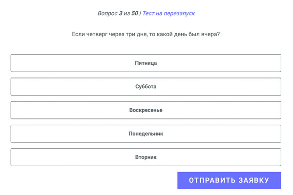Click the middle answer box of five
The image size is (293, 195).
(146, 110)
